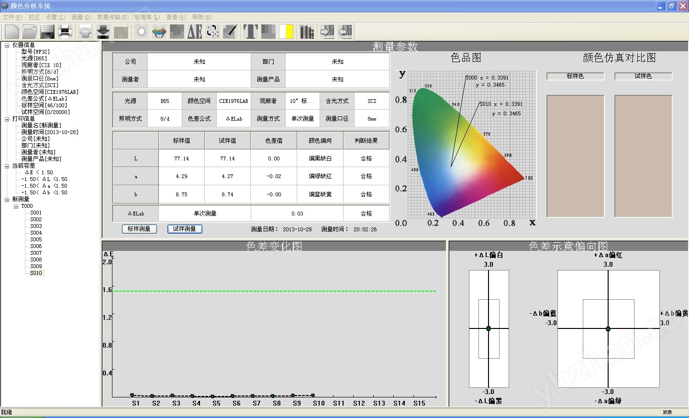Image resolution: width=689 pixels, height=418 pixels.
Task: Click the 试样测量 button
Action: [x=185, y=229]
